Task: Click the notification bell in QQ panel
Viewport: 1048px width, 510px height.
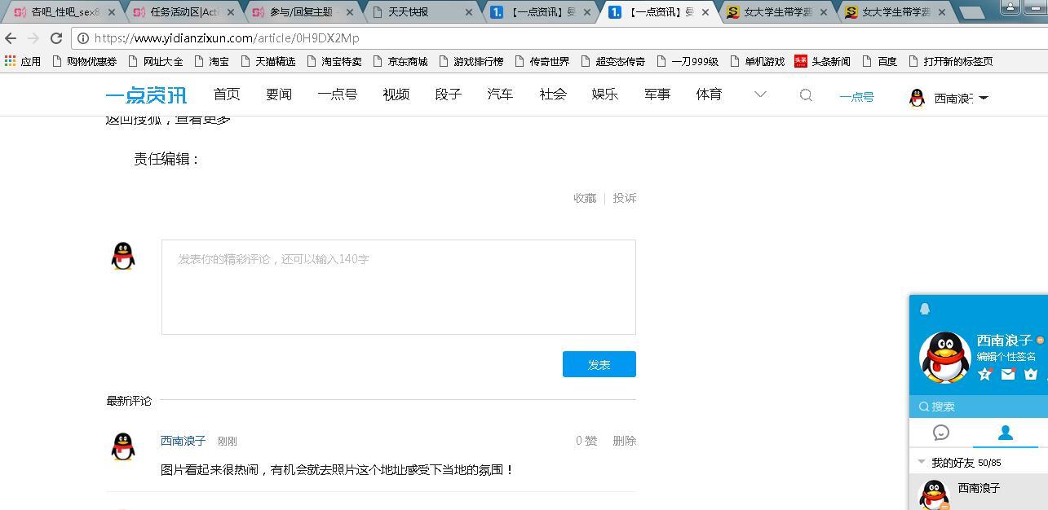Action: [925, 309]
